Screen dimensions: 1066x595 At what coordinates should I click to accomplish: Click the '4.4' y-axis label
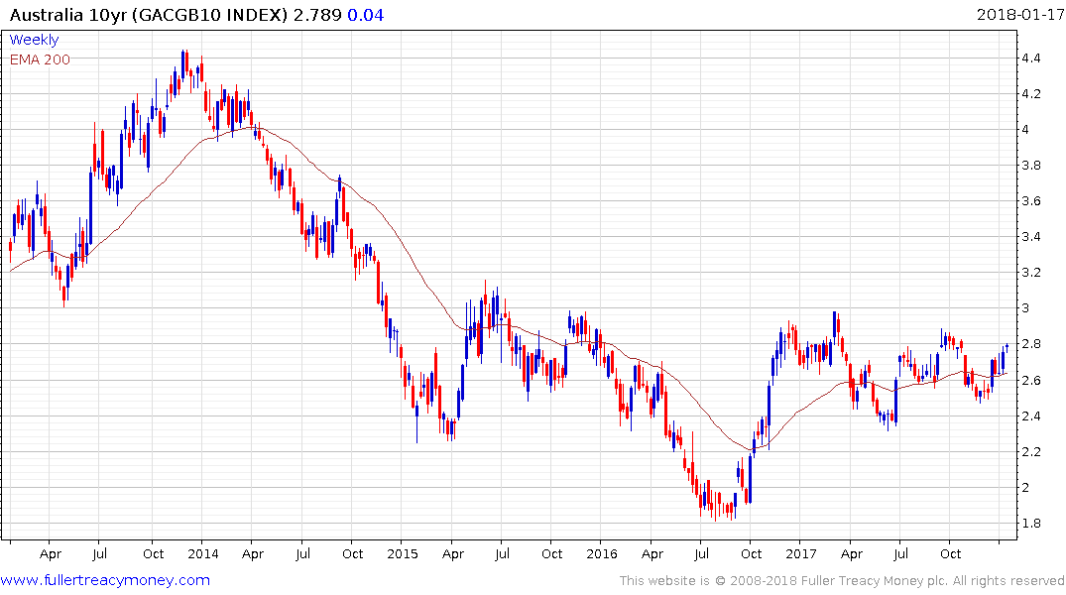1030,59
